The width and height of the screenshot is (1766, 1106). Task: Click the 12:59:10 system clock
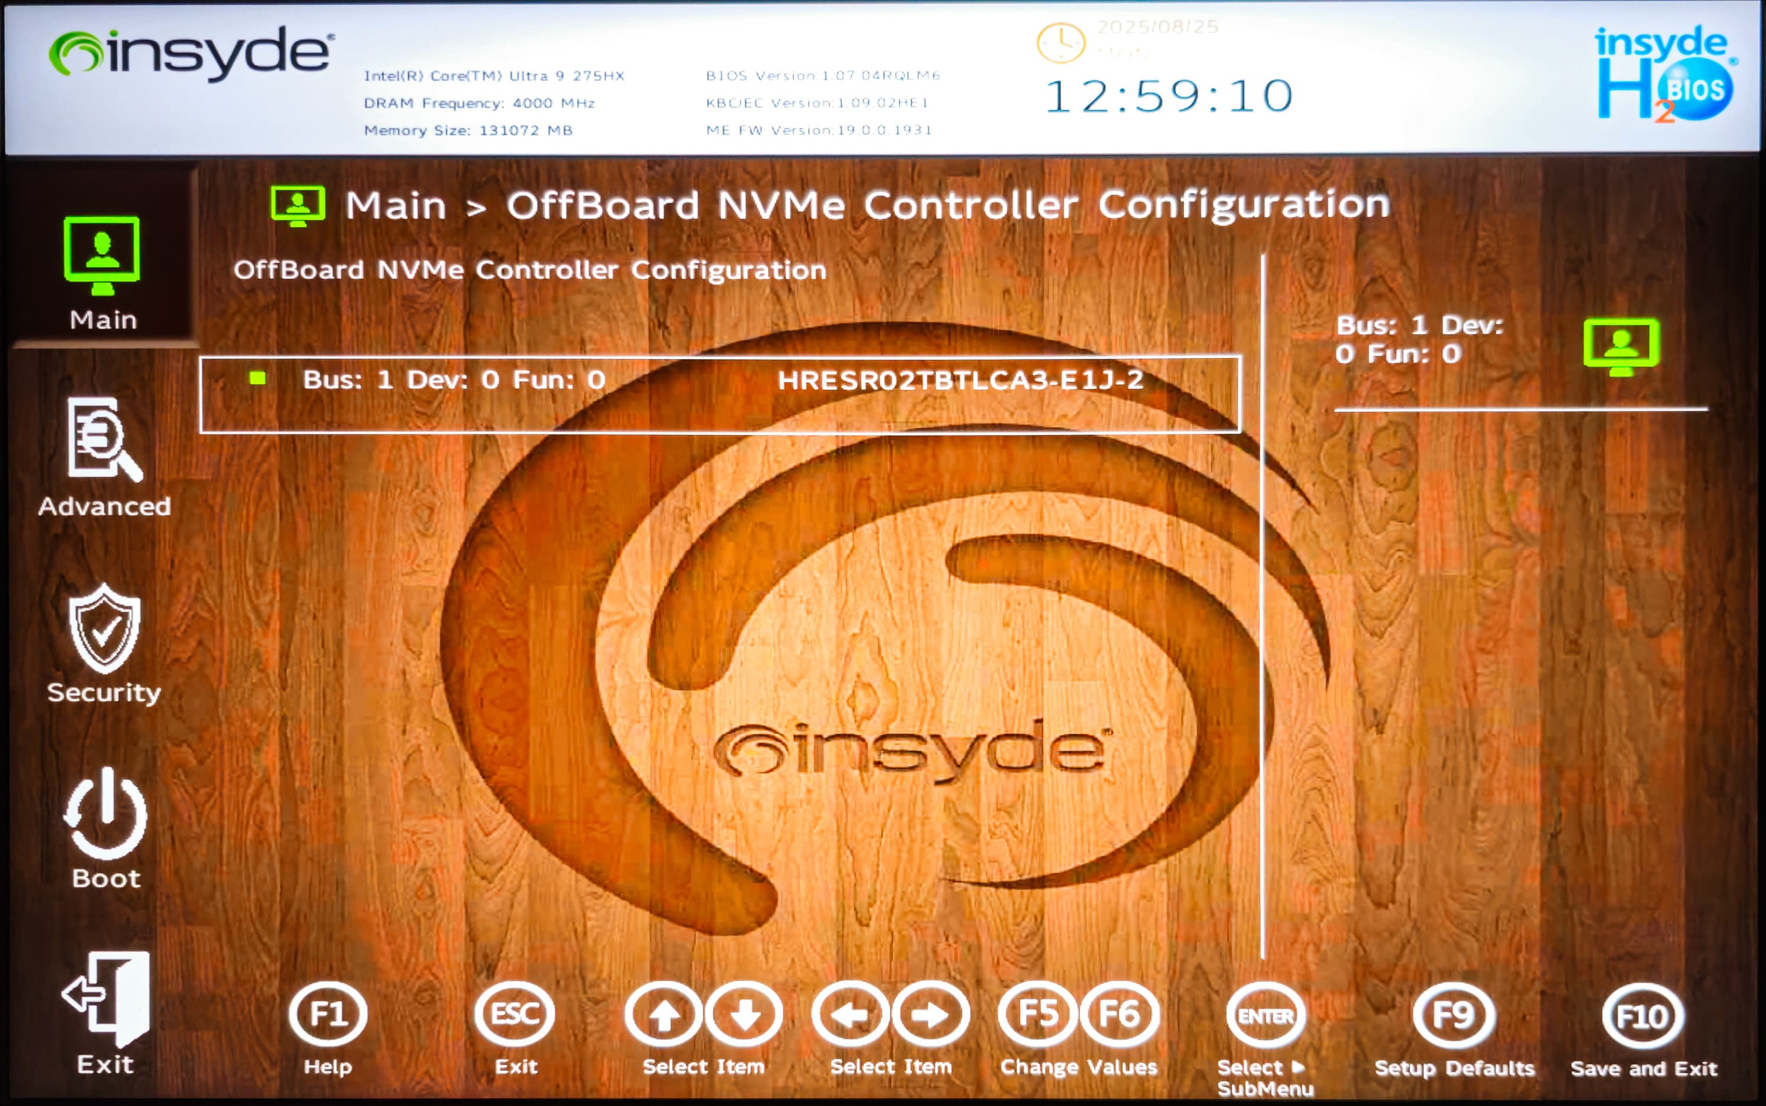1169,97
